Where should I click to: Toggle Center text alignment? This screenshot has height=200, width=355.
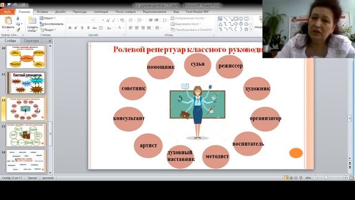click(x=137, y=28)
